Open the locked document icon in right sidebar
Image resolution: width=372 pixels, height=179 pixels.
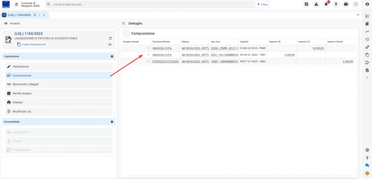(x=367, y=70)
